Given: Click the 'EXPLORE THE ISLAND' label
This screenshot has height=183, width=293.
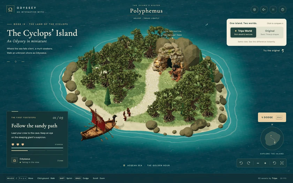Looking at the screenshot, I should (x=272, y=154).
